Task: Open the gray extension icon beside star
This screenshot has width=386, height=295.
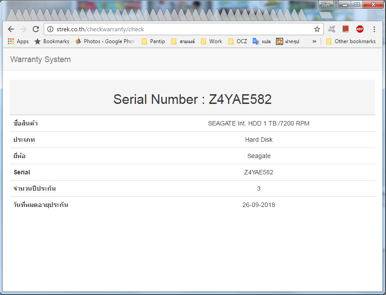Action: click(x=332, y=29)
